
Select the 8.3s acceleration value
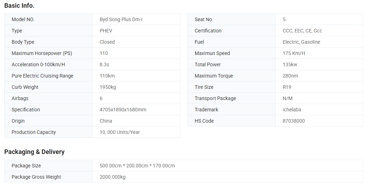104,64
